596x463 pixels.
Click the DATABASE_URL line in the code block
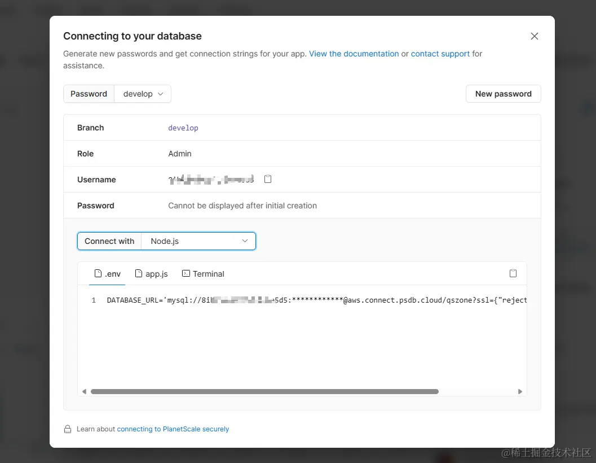pos(316,300)
